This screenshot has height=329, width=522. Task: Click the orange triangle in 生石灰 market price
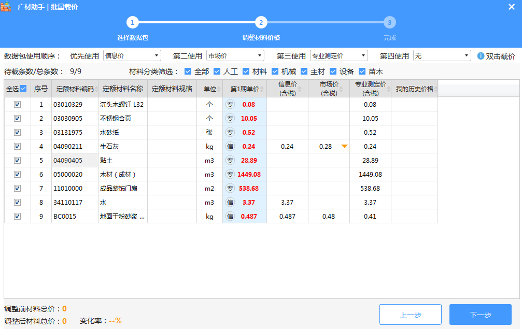[x=344, y=147]
